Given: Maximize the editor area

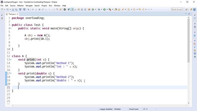Looking at the screenshot, I should coord(189,14).
